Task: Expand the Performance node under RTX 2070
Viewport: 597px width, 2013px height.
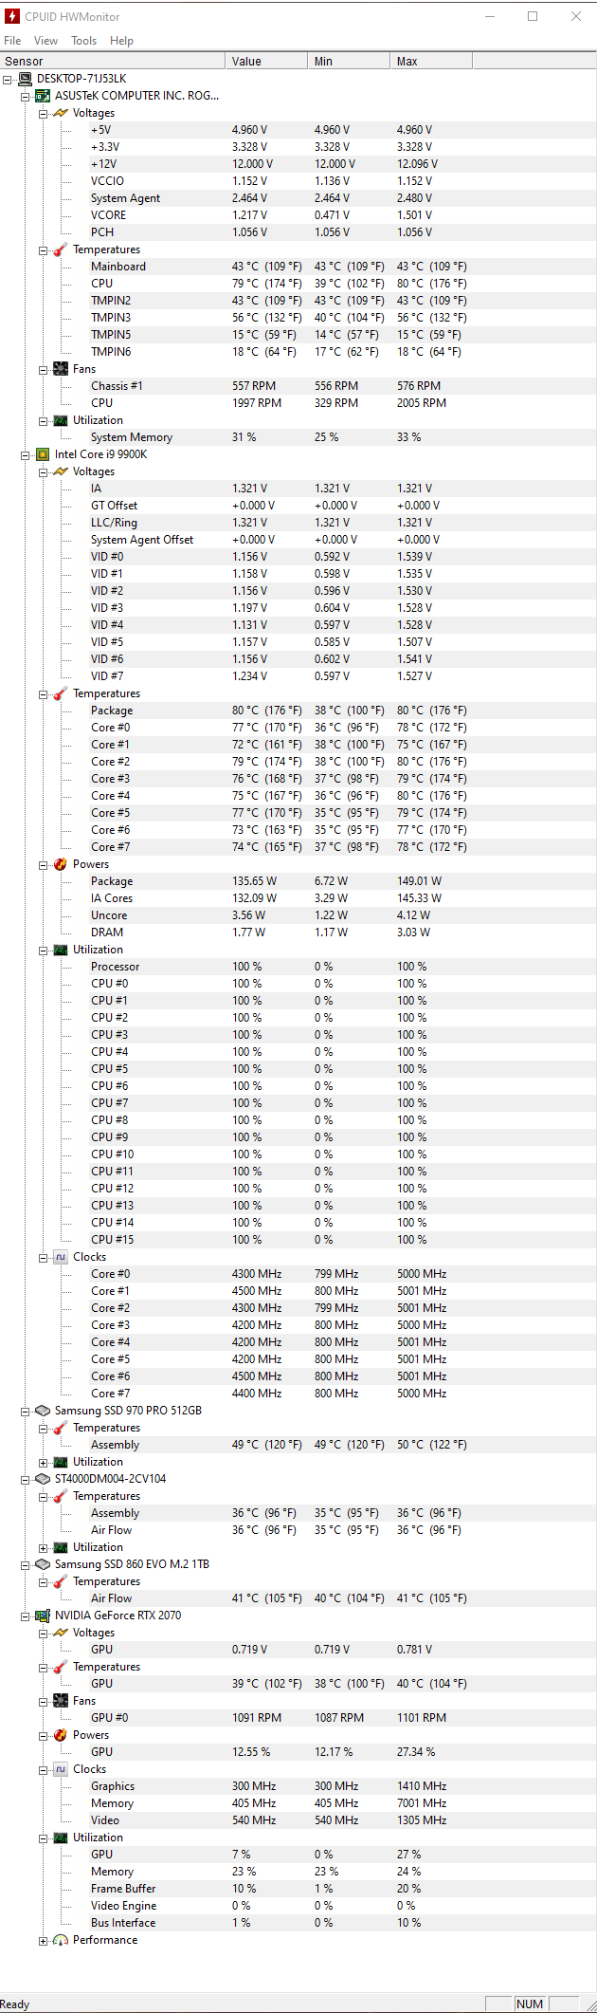Action: click(44, 1940)
